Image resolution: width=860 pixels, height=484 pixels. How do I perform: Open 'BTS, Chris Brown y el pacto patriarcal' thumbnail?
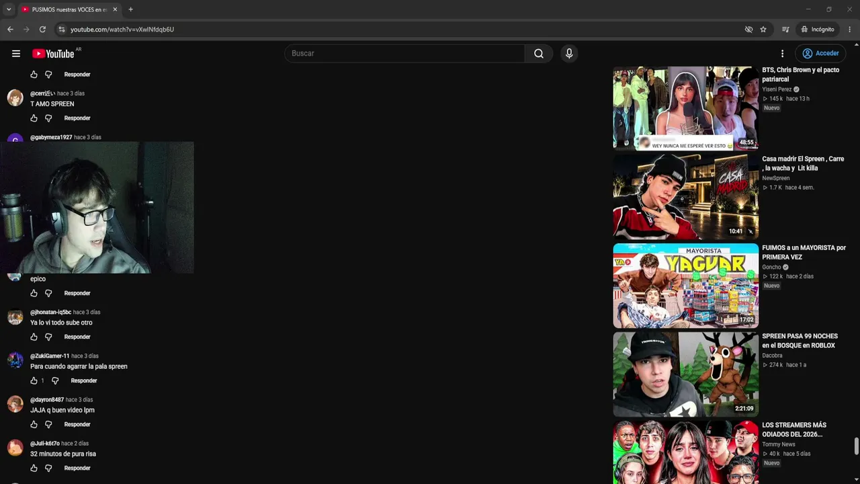point(685,108)
